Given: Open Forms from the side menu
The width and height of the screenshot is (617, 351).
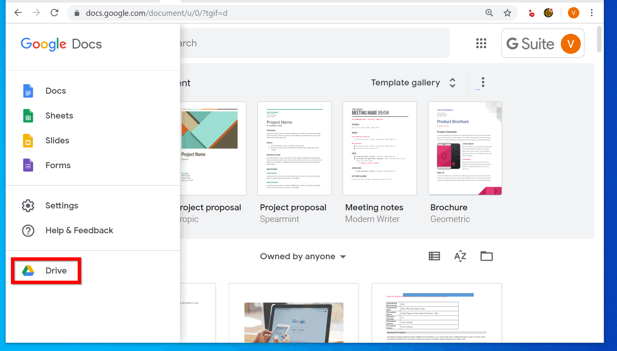Looking at the screenshot, I should point(58,166).
